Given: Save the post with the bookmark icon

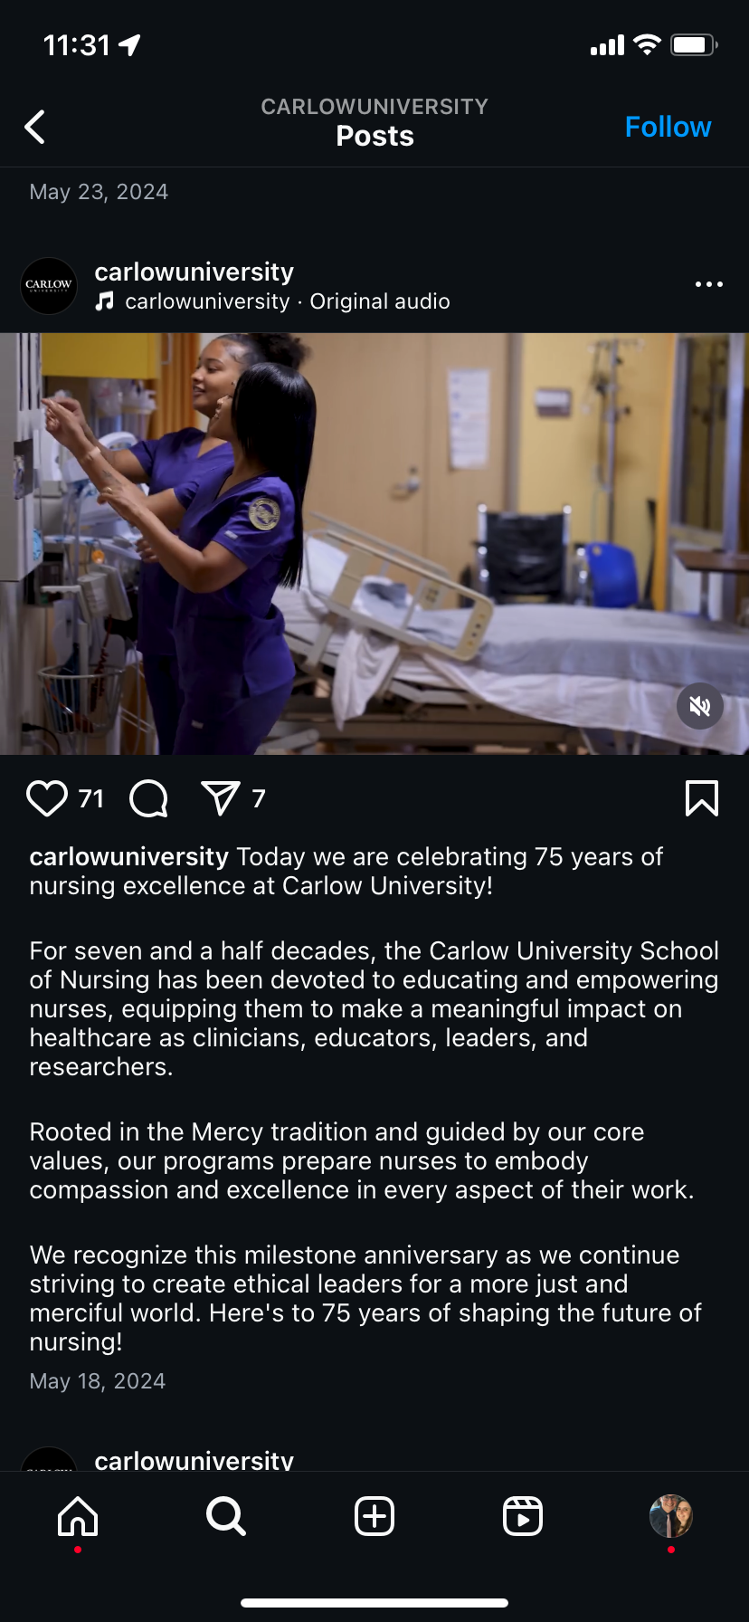Looking at the screenshot, I should (702, 798).
